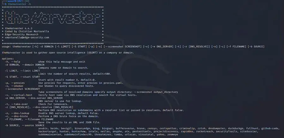Click the theHarvester ASCII art banner
284x138 pixels.
click(52, 18)
